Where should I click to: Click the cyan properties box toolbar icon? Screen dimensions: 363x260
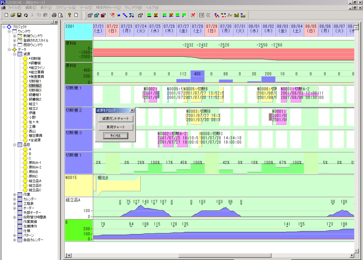coord(96,15)
